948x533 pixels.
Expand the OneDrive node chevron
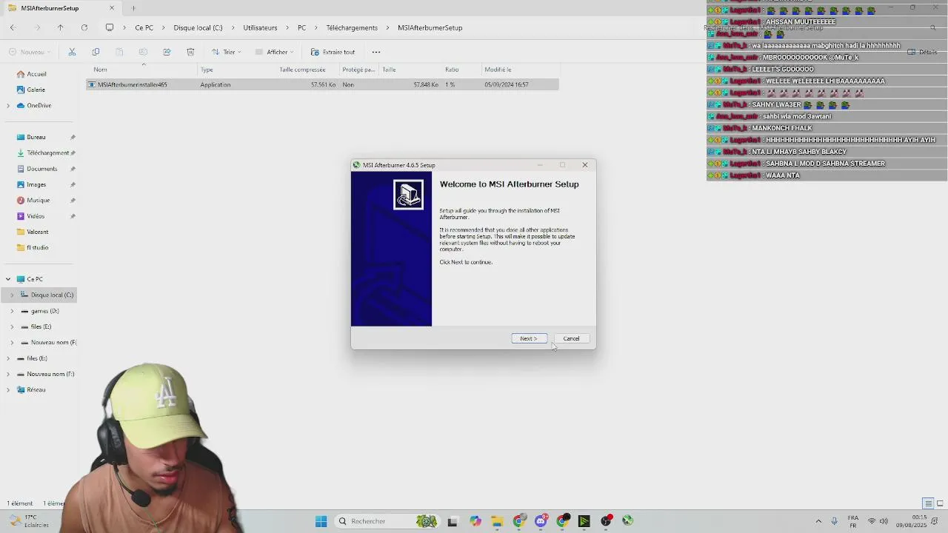point(8,106)
